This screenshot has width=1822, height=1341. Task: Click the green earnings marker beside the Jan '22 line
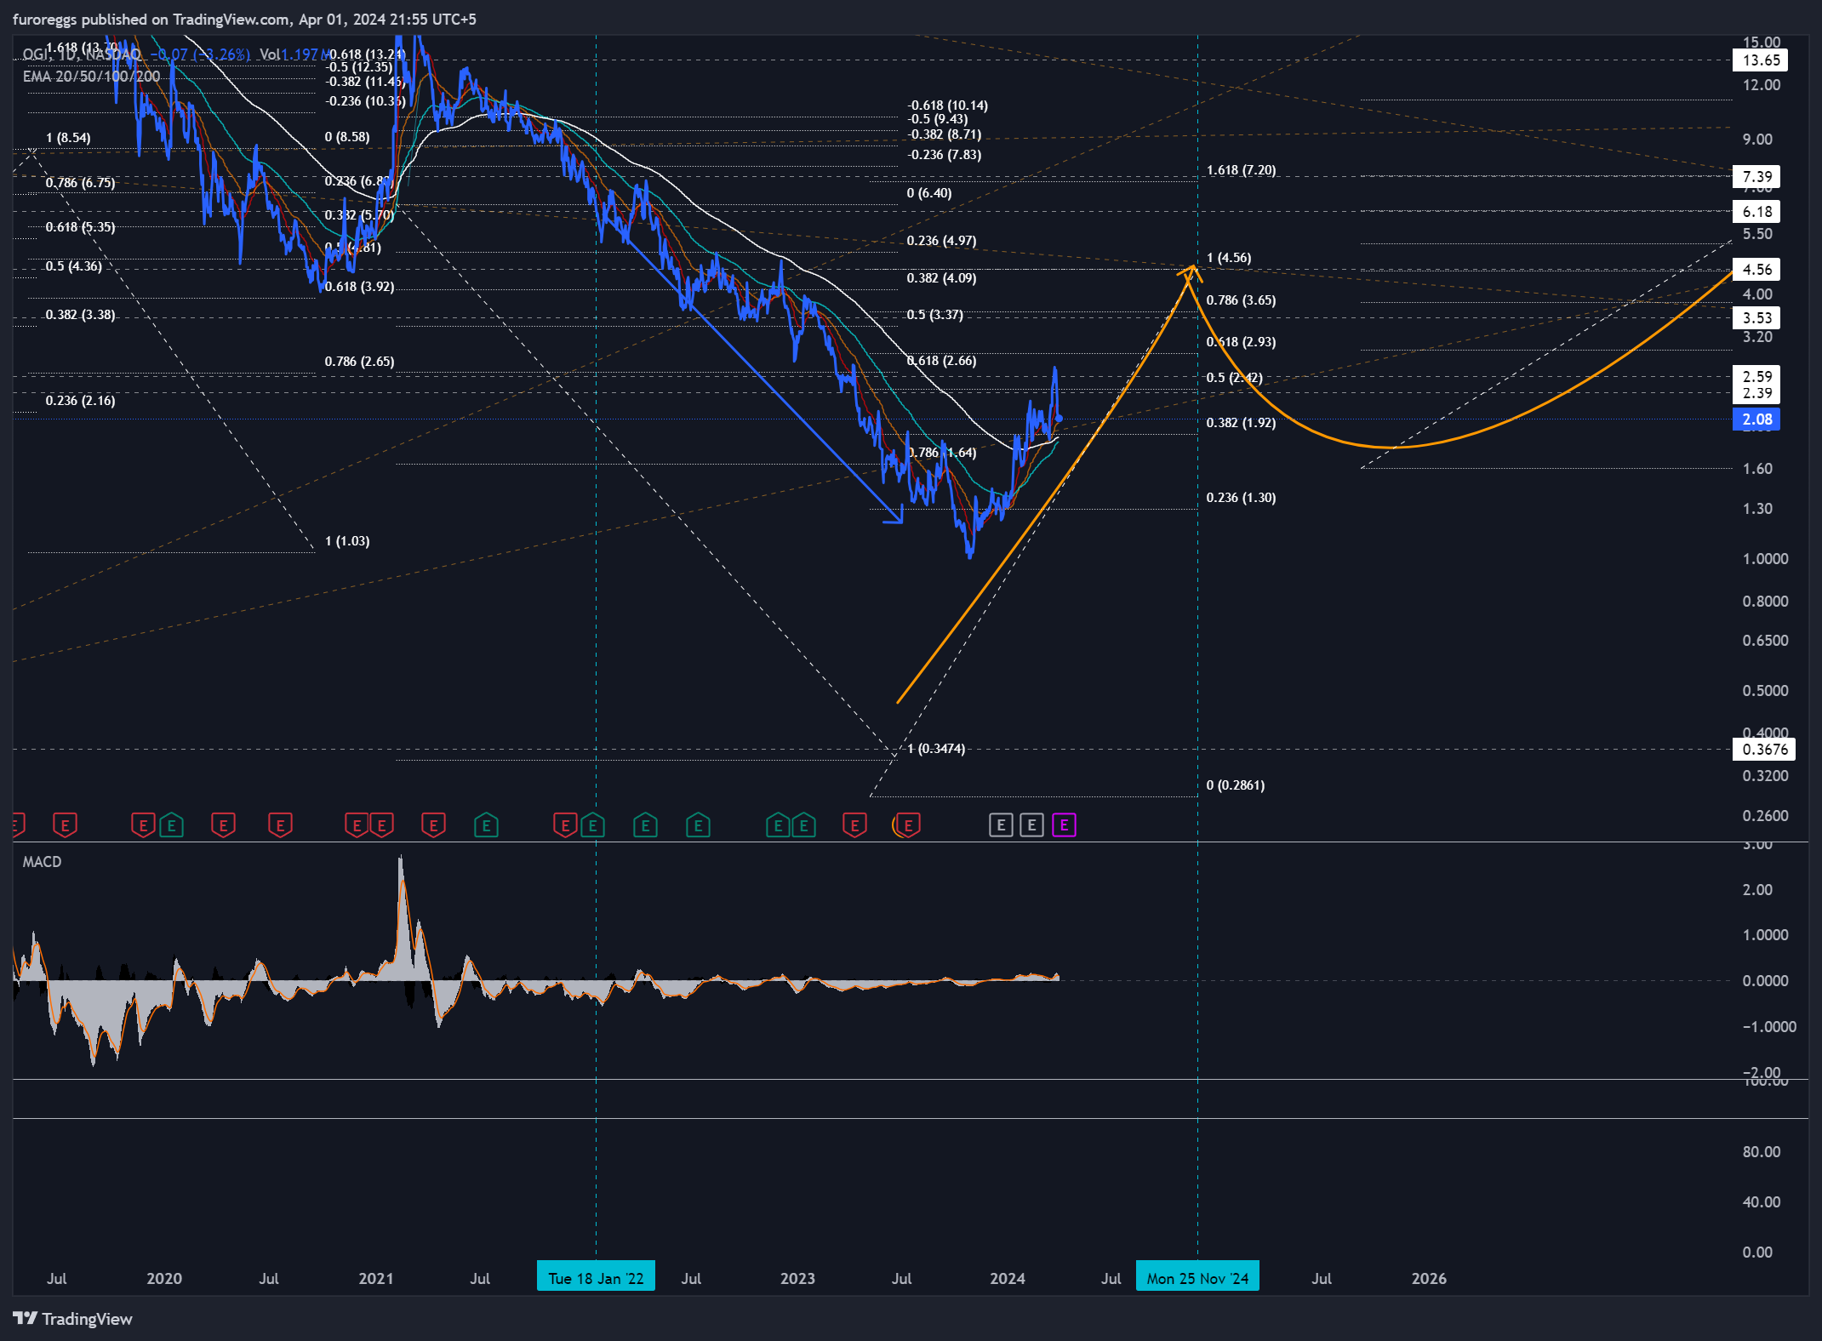coord(592,825)
